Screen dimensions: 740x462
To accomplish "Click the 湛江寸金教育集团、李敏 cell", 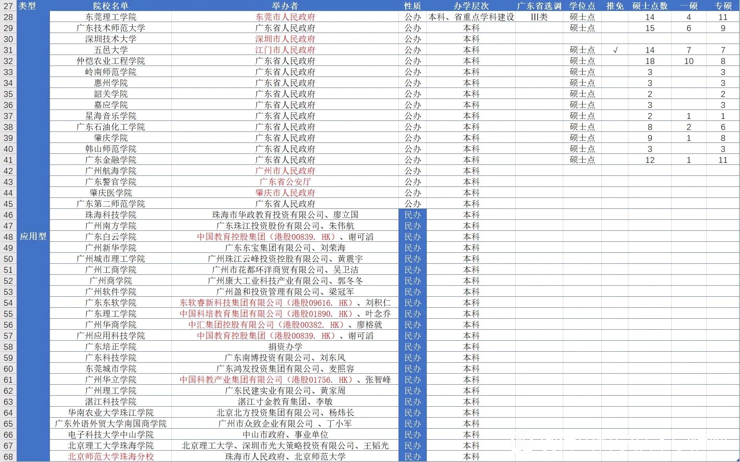I will 285,402.
